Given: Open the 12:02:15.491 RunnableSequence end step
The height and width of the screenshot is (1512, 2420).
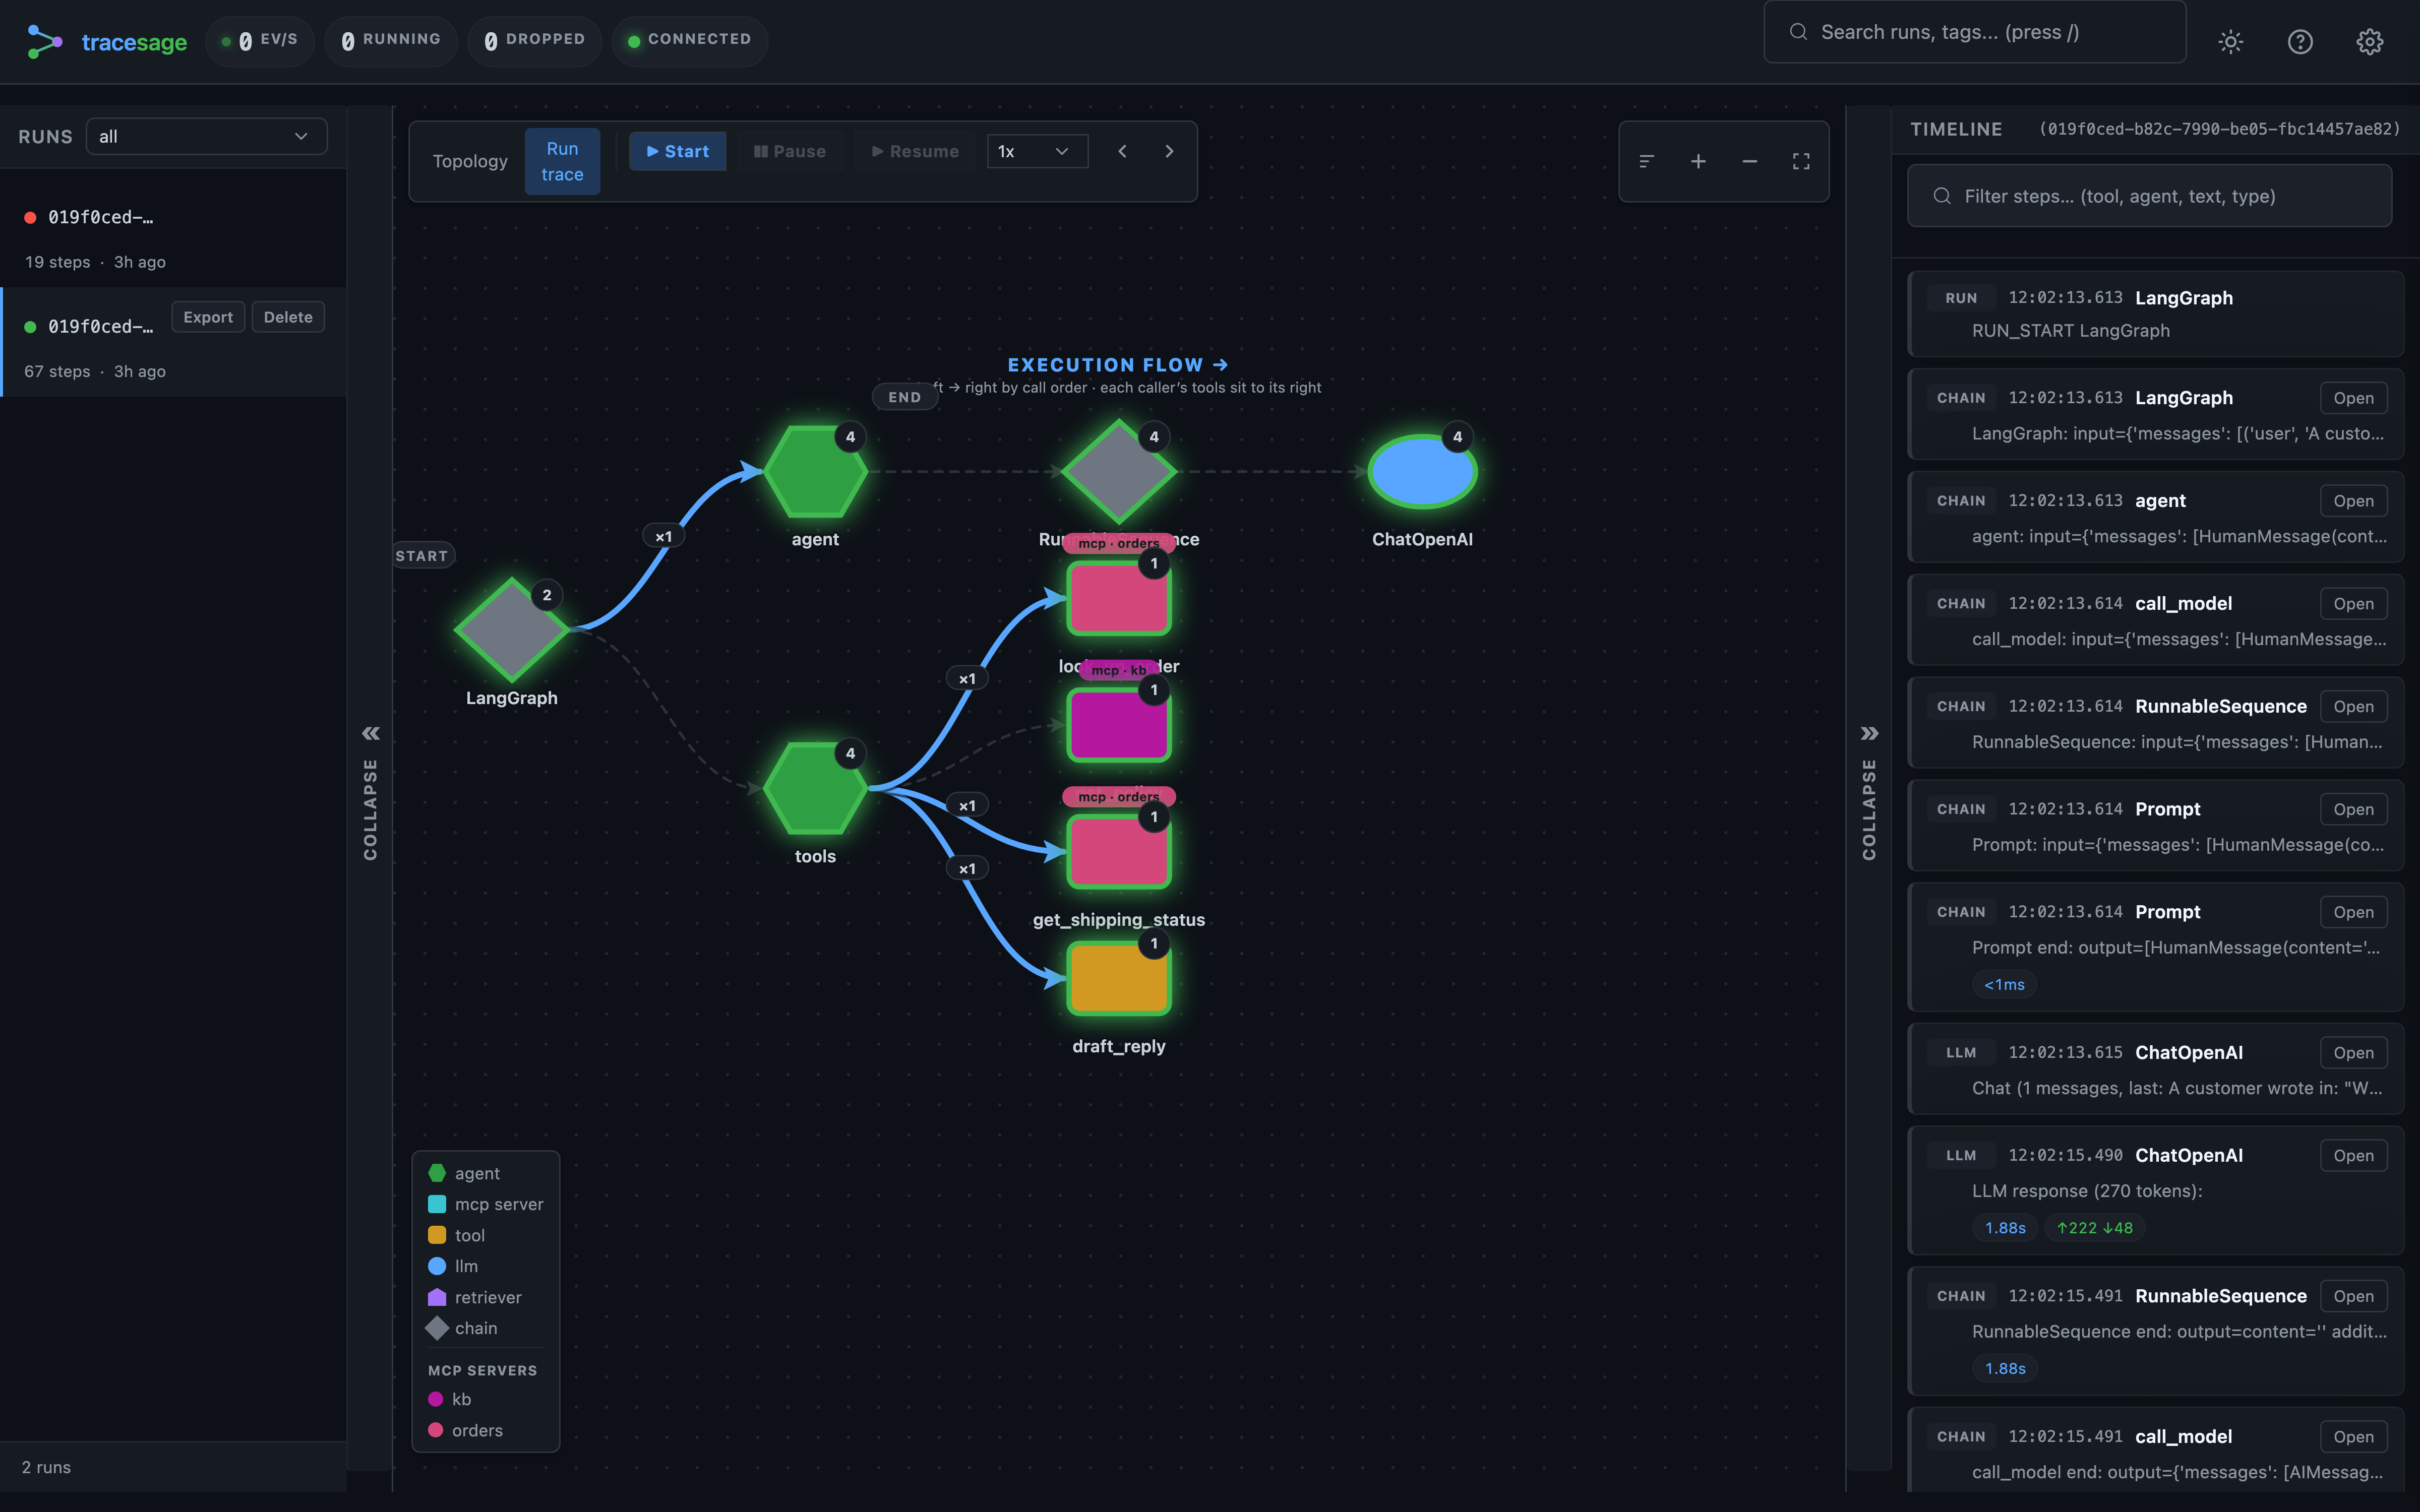Looking at the screenshot, I should [x=2353, y=1296].
